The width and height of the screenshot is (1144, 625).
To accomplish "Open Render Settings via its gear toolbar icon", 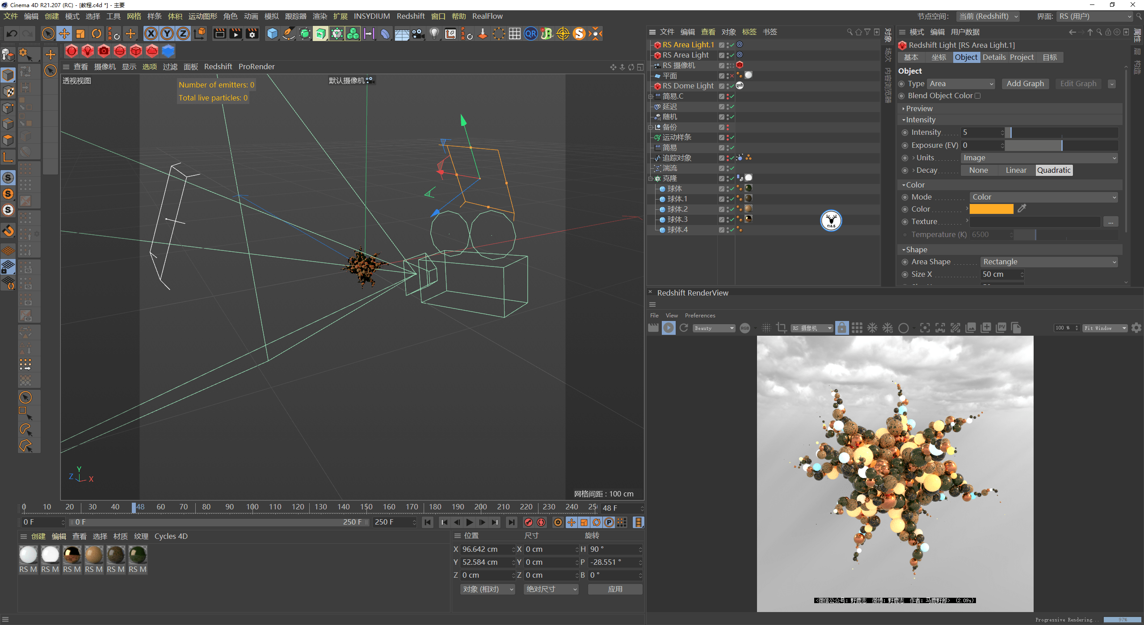I will [252, 33].
